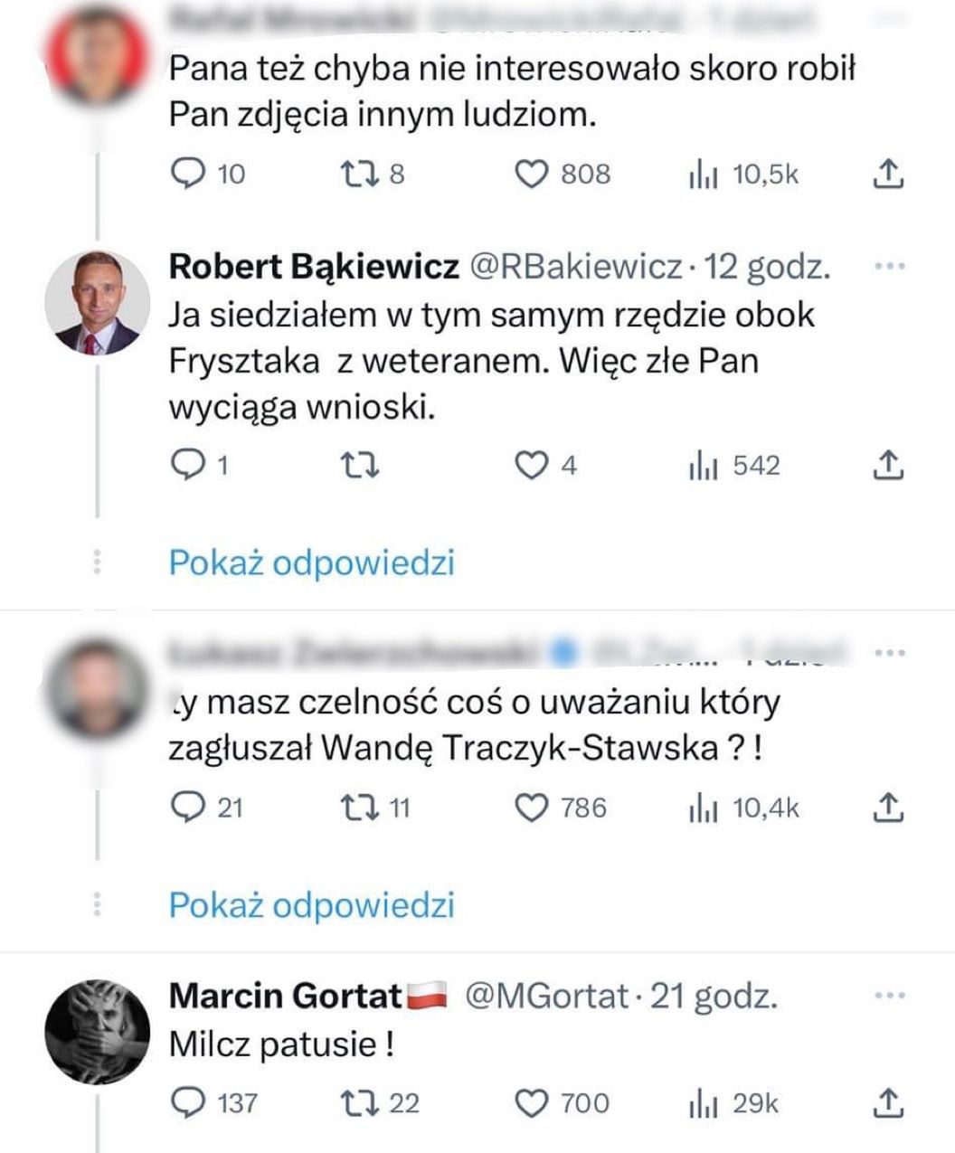Like the tweet with 786 likes
Screen dimensions: 955x1153
[533, 808]
